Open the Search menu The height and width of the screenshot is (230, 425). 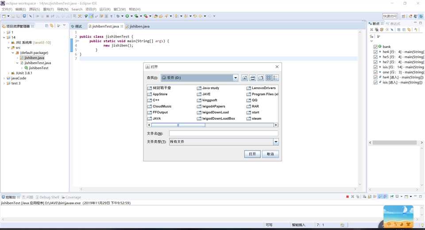coord(77,9)
